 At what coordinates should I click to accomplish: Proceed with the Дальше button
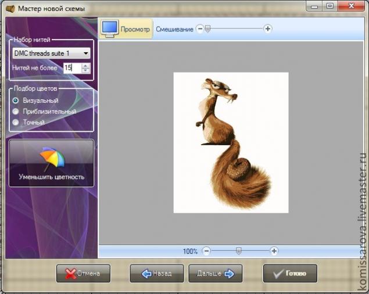[x=216, y=273]
